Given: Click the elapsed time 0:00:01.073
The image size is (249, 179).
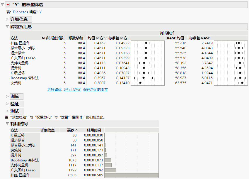Looking at the screenshot, I should [x=93, y=160].
